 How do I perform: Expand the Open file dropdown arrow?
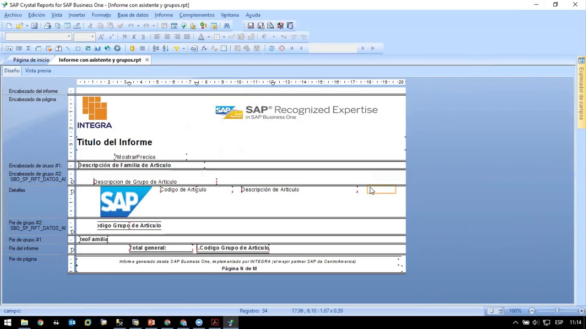coord(27,26)
